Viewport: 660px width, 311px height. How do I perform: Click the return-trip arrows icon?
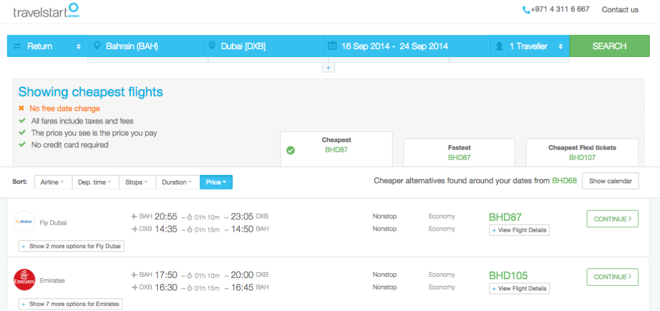coord(17,46)
